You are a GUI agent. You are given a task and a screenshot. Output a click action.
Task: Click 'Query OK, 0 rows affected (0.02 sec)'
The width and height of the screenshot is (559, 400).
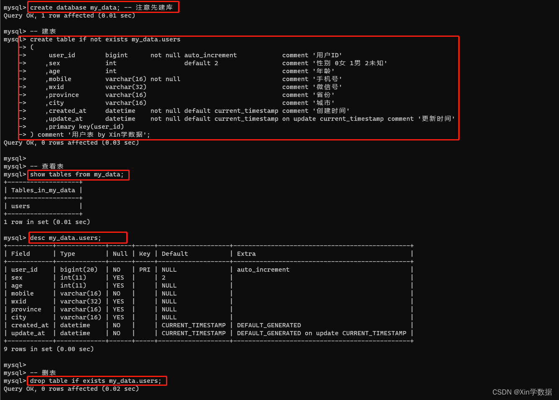point(71,389)
